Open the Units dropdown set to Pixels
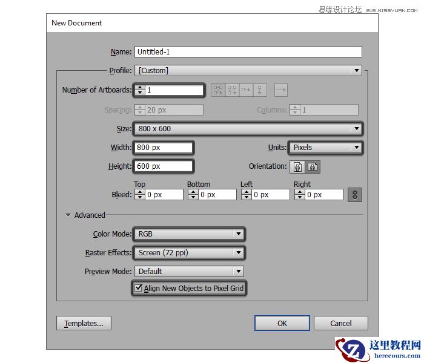 [326, 148]
